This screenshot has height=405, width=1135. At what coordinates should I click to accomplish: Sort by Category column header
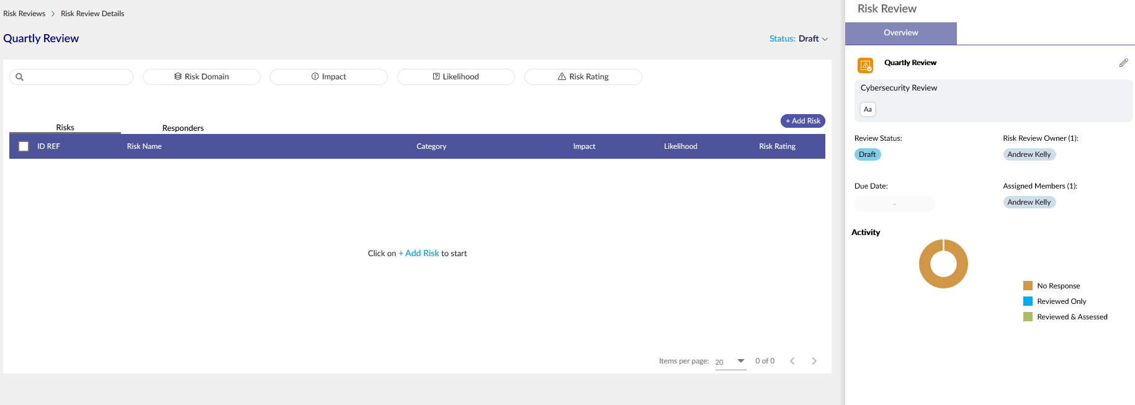[x=431, y=146]
